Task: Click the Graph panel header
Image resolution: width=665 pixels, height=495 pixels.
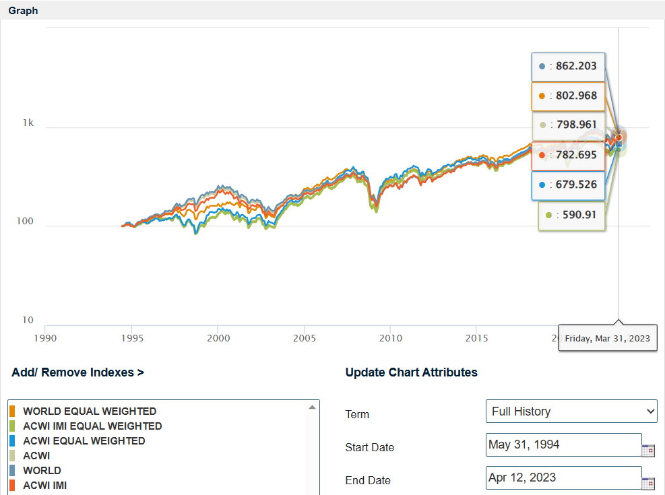Action: (x=24, y=11)
